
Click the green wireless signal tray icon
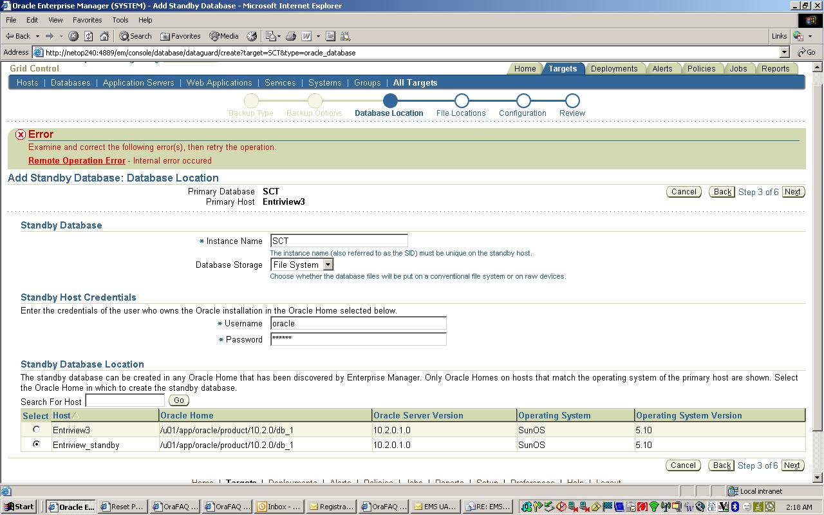point(654,507)
